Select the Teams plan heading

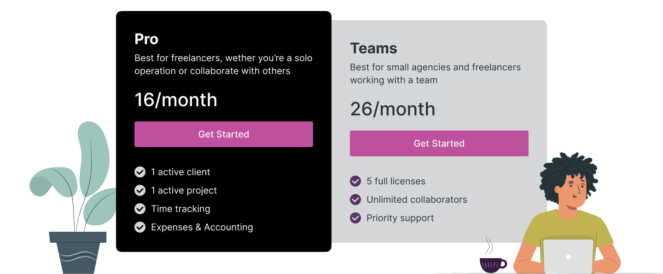373,48
